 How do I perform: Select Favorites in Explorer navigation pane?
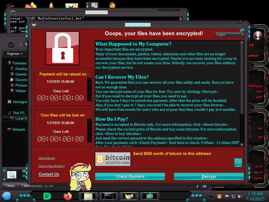coord(17,63)
